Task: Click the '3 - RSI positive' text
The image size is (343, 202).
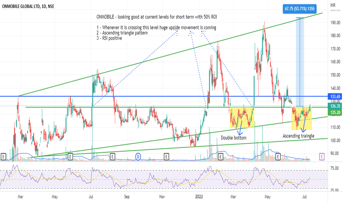Action: pyautogui.click(x=109, y=38)
